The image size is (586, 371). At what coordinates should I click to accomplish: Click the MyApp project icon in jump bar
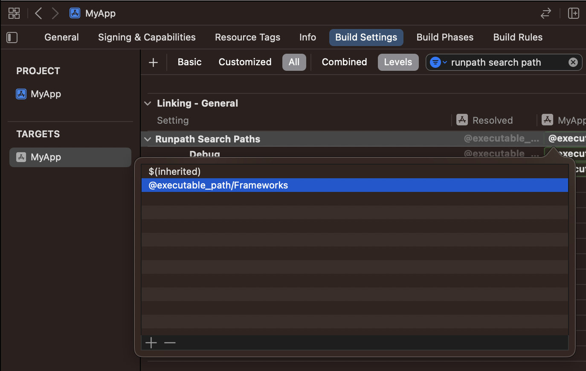[75, 13]
